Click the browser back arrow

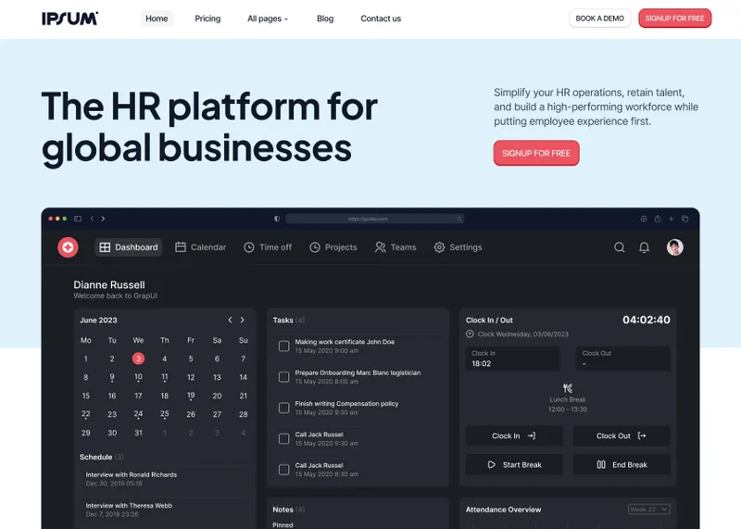(92, 219)
